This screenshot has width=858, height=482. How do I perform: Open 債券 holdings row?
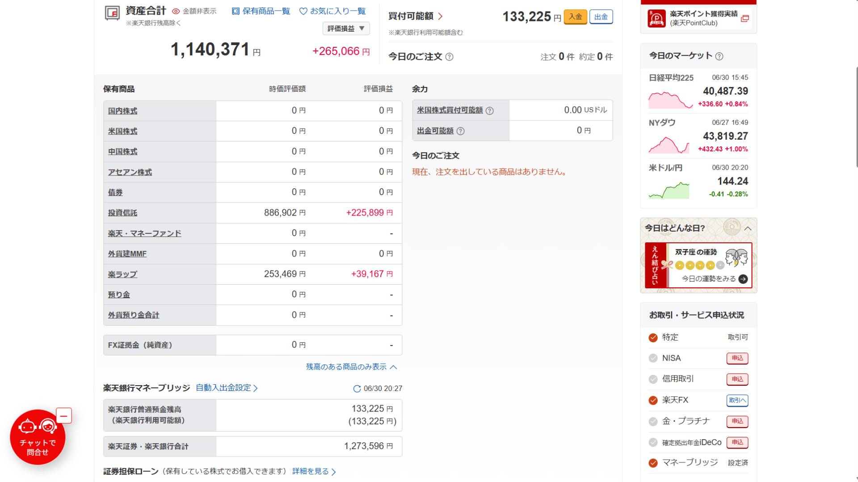115,192
